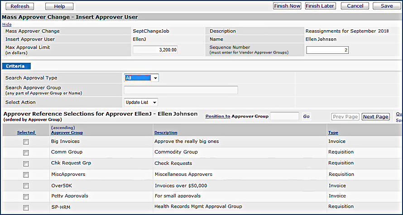Toggle the SP-HRM checkbox
The height and width of the screenshot is (215, 403).
coord(26,208)
